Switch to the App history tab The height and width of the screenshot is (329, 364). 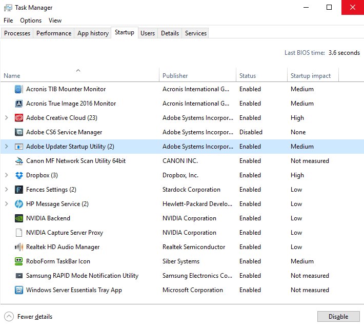(93, 33)
